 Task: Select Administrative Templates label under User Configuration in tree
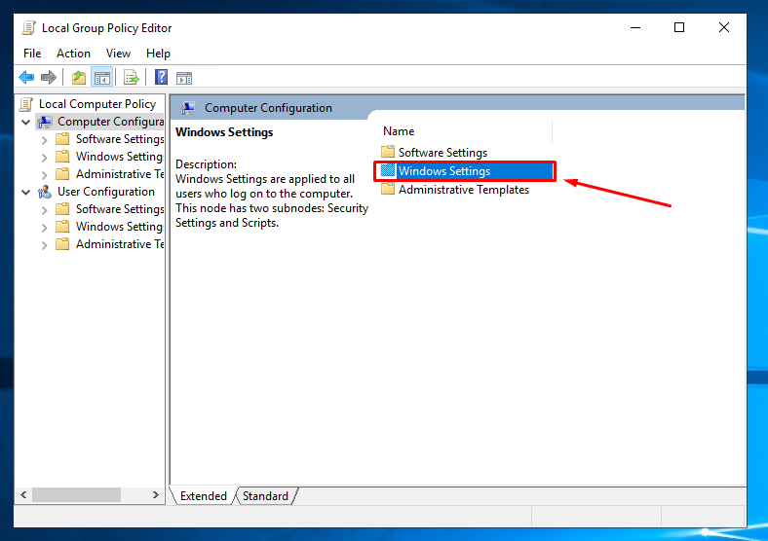(120, 244)
